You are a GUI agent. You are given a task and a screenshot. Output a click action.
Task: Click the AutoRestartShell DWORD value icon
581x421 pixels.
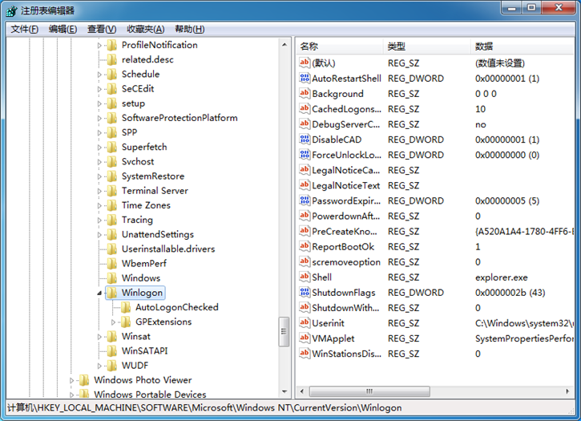tap(304, 79)
